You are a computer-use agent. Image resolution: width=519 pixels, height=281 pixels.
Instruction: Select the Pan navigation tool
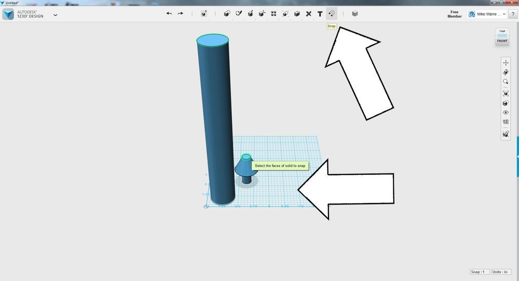505,62
